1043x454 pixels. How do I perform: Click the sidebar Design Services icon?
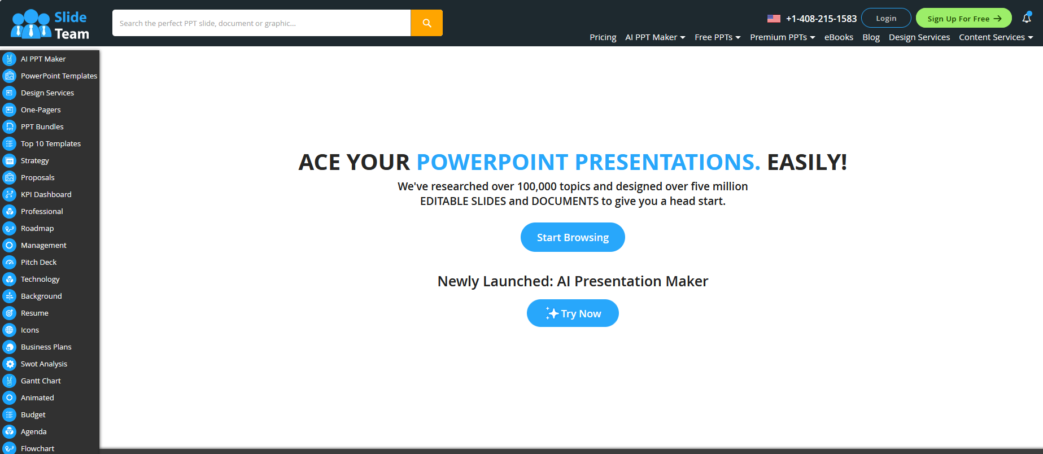[10, 93]
